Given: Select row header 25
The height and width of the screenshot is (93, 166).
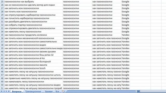Looking at the screenshot, I should pos(2,2).
